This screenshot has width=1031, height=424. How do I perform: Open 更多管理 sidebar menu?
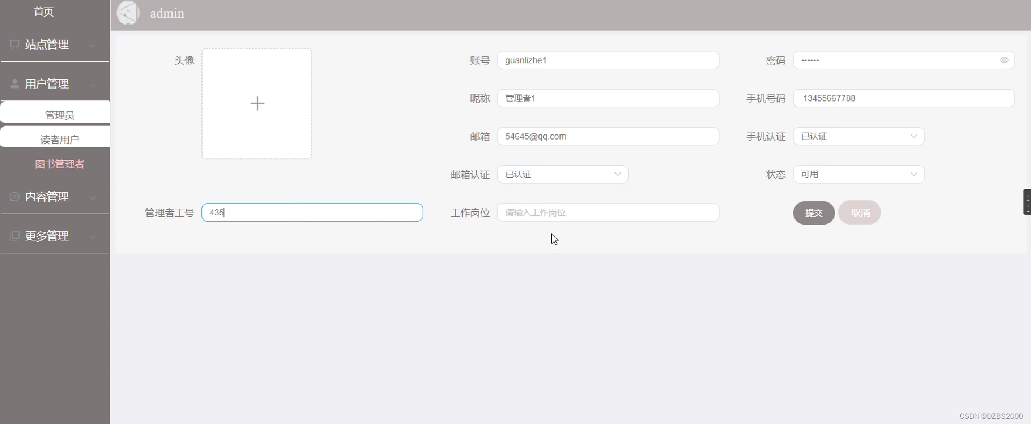tap(55, 236)
